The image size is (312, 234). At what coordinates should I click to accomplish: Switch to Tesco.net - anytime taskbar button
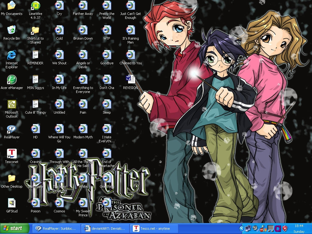coord(154,229)
